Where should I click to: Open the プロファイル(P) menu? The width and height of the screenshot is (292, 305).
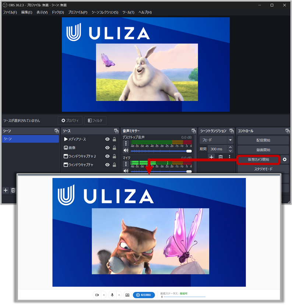(78, 12)
